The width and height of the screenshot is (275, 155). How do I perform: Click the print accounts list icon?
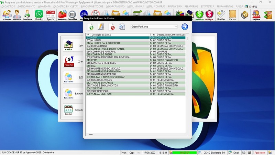(x=122, y=27)
